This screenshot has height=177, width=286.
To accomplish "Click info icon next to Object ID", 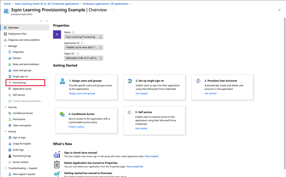I will [78, 54].
